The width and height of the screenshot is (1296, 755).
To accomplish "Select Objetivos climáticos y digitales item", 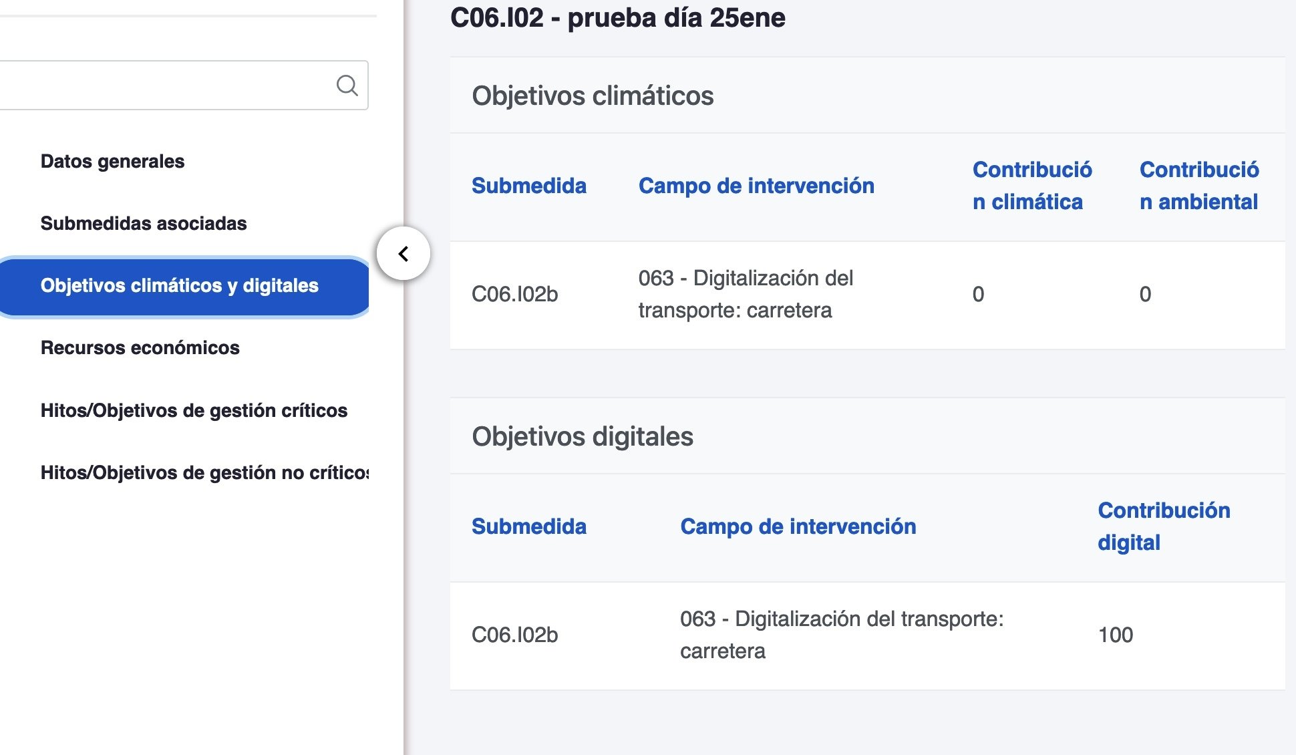I will coord(179,286).
